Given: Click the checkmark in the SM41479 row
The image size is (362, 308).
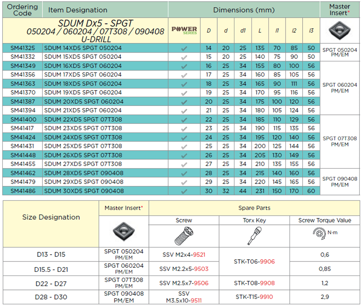Looking at the screenshot, I should pyautogui.click(x=184, y=182).
